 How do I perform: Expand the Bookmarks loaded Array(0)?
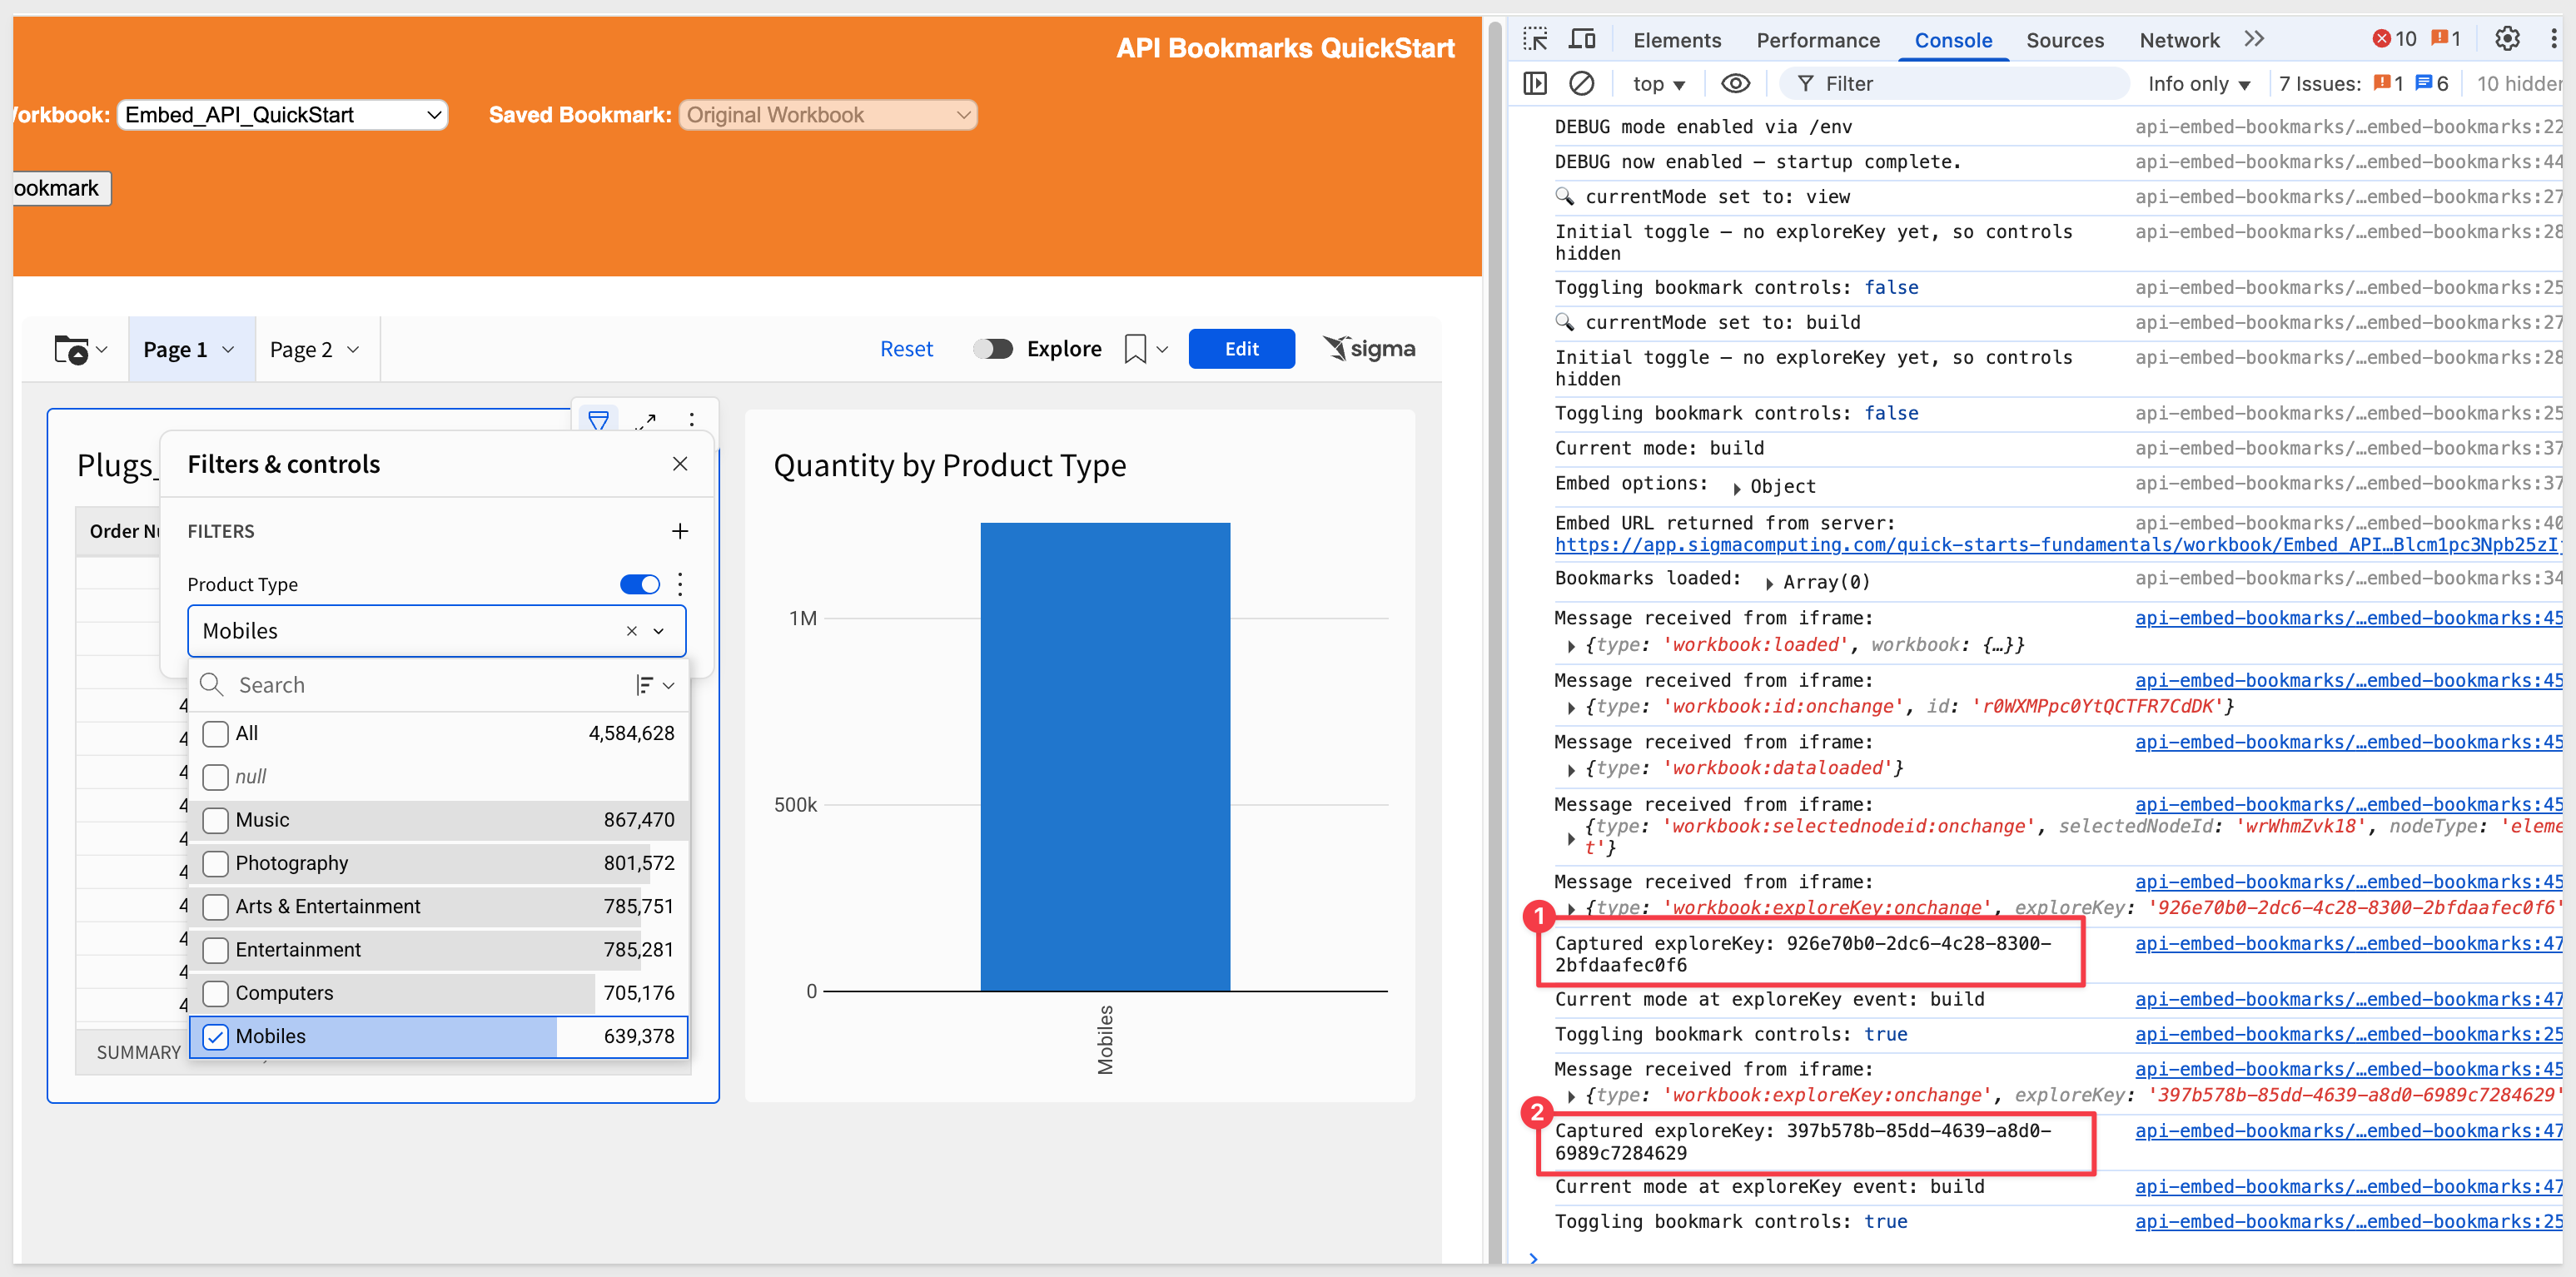click(1769, 583)
